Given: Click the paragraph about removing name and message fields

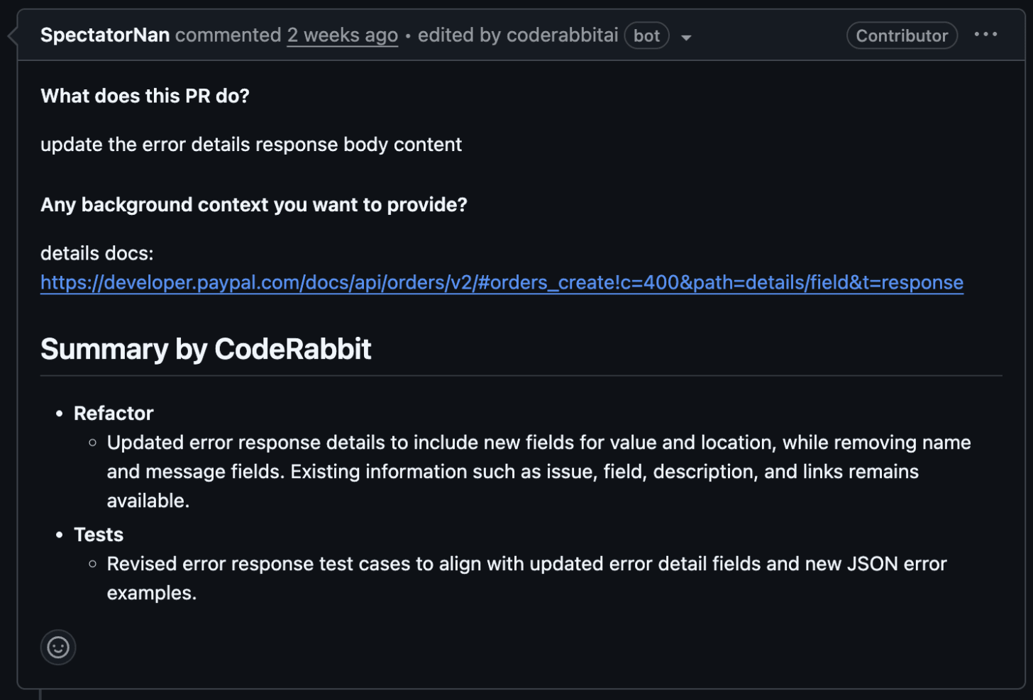Looking at the screenshot, I should 512,471.
